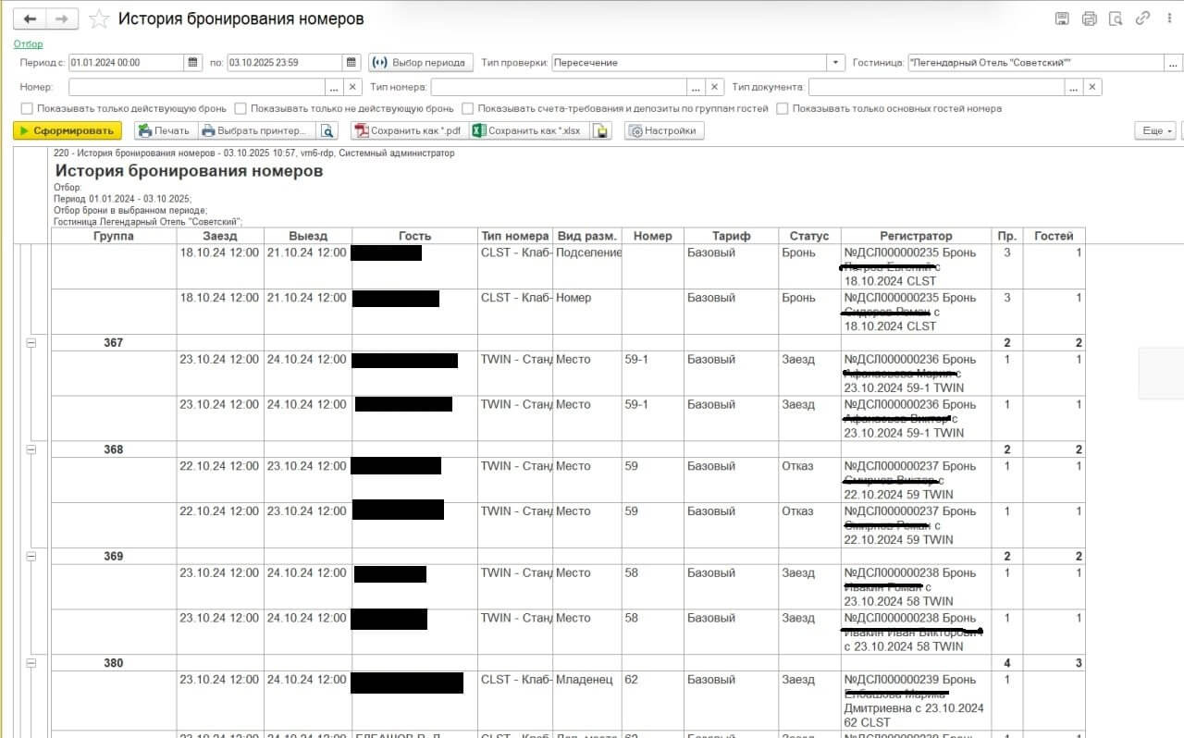Viewport: 1184px width, 738px height.
Task: Clear the Номер field with X button
Action: click(x=352, y=87)
